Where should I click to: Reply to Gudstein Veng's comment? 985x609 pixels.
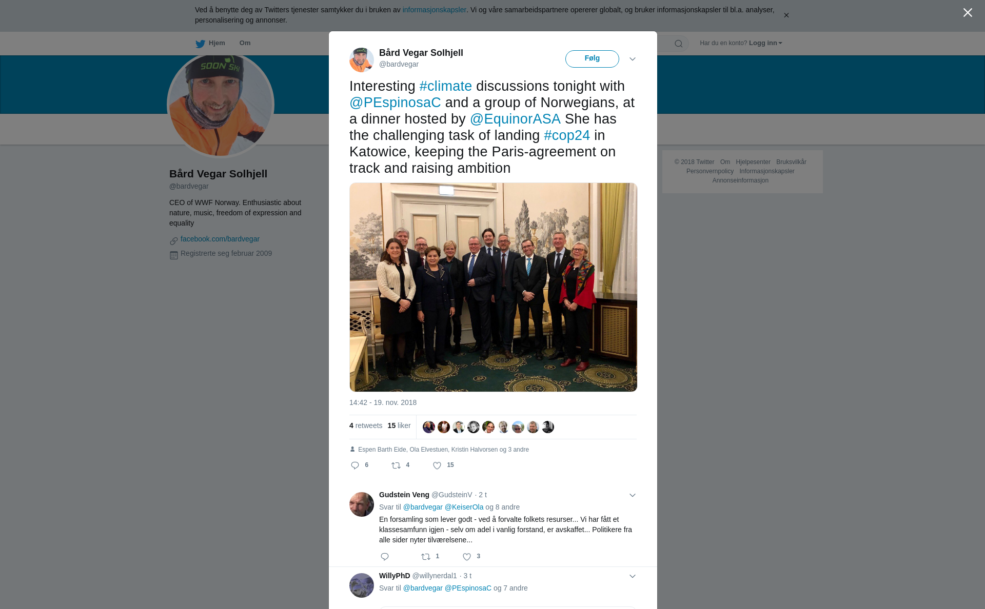pos(385,557)
